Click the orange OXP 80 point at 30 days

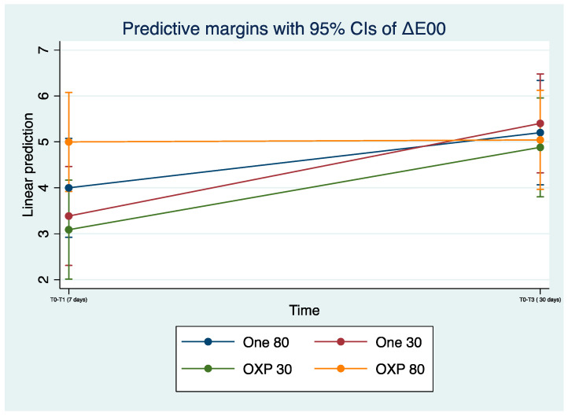(540, 140)
